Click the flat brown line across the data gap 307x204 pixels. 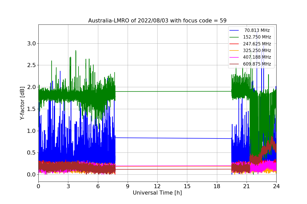173,169
